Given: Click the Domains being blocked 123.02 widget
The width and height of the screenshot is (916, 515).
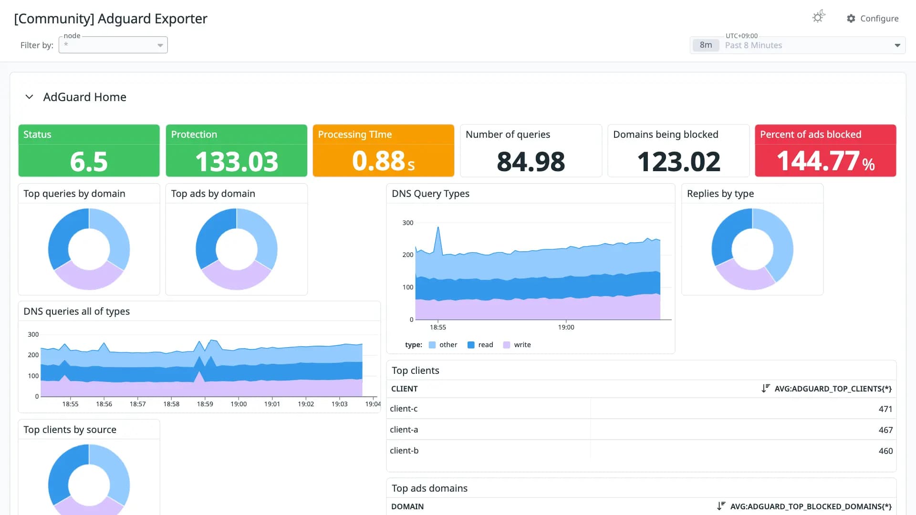Looking at the screenshot, I should (x=678, y=151).
